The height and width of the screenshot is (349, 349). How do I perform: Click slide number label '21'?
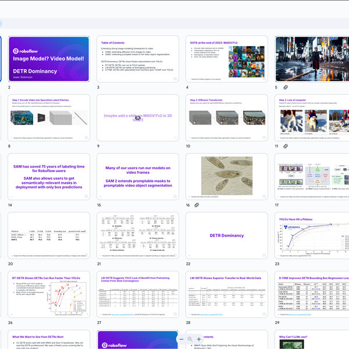point(99,263)
